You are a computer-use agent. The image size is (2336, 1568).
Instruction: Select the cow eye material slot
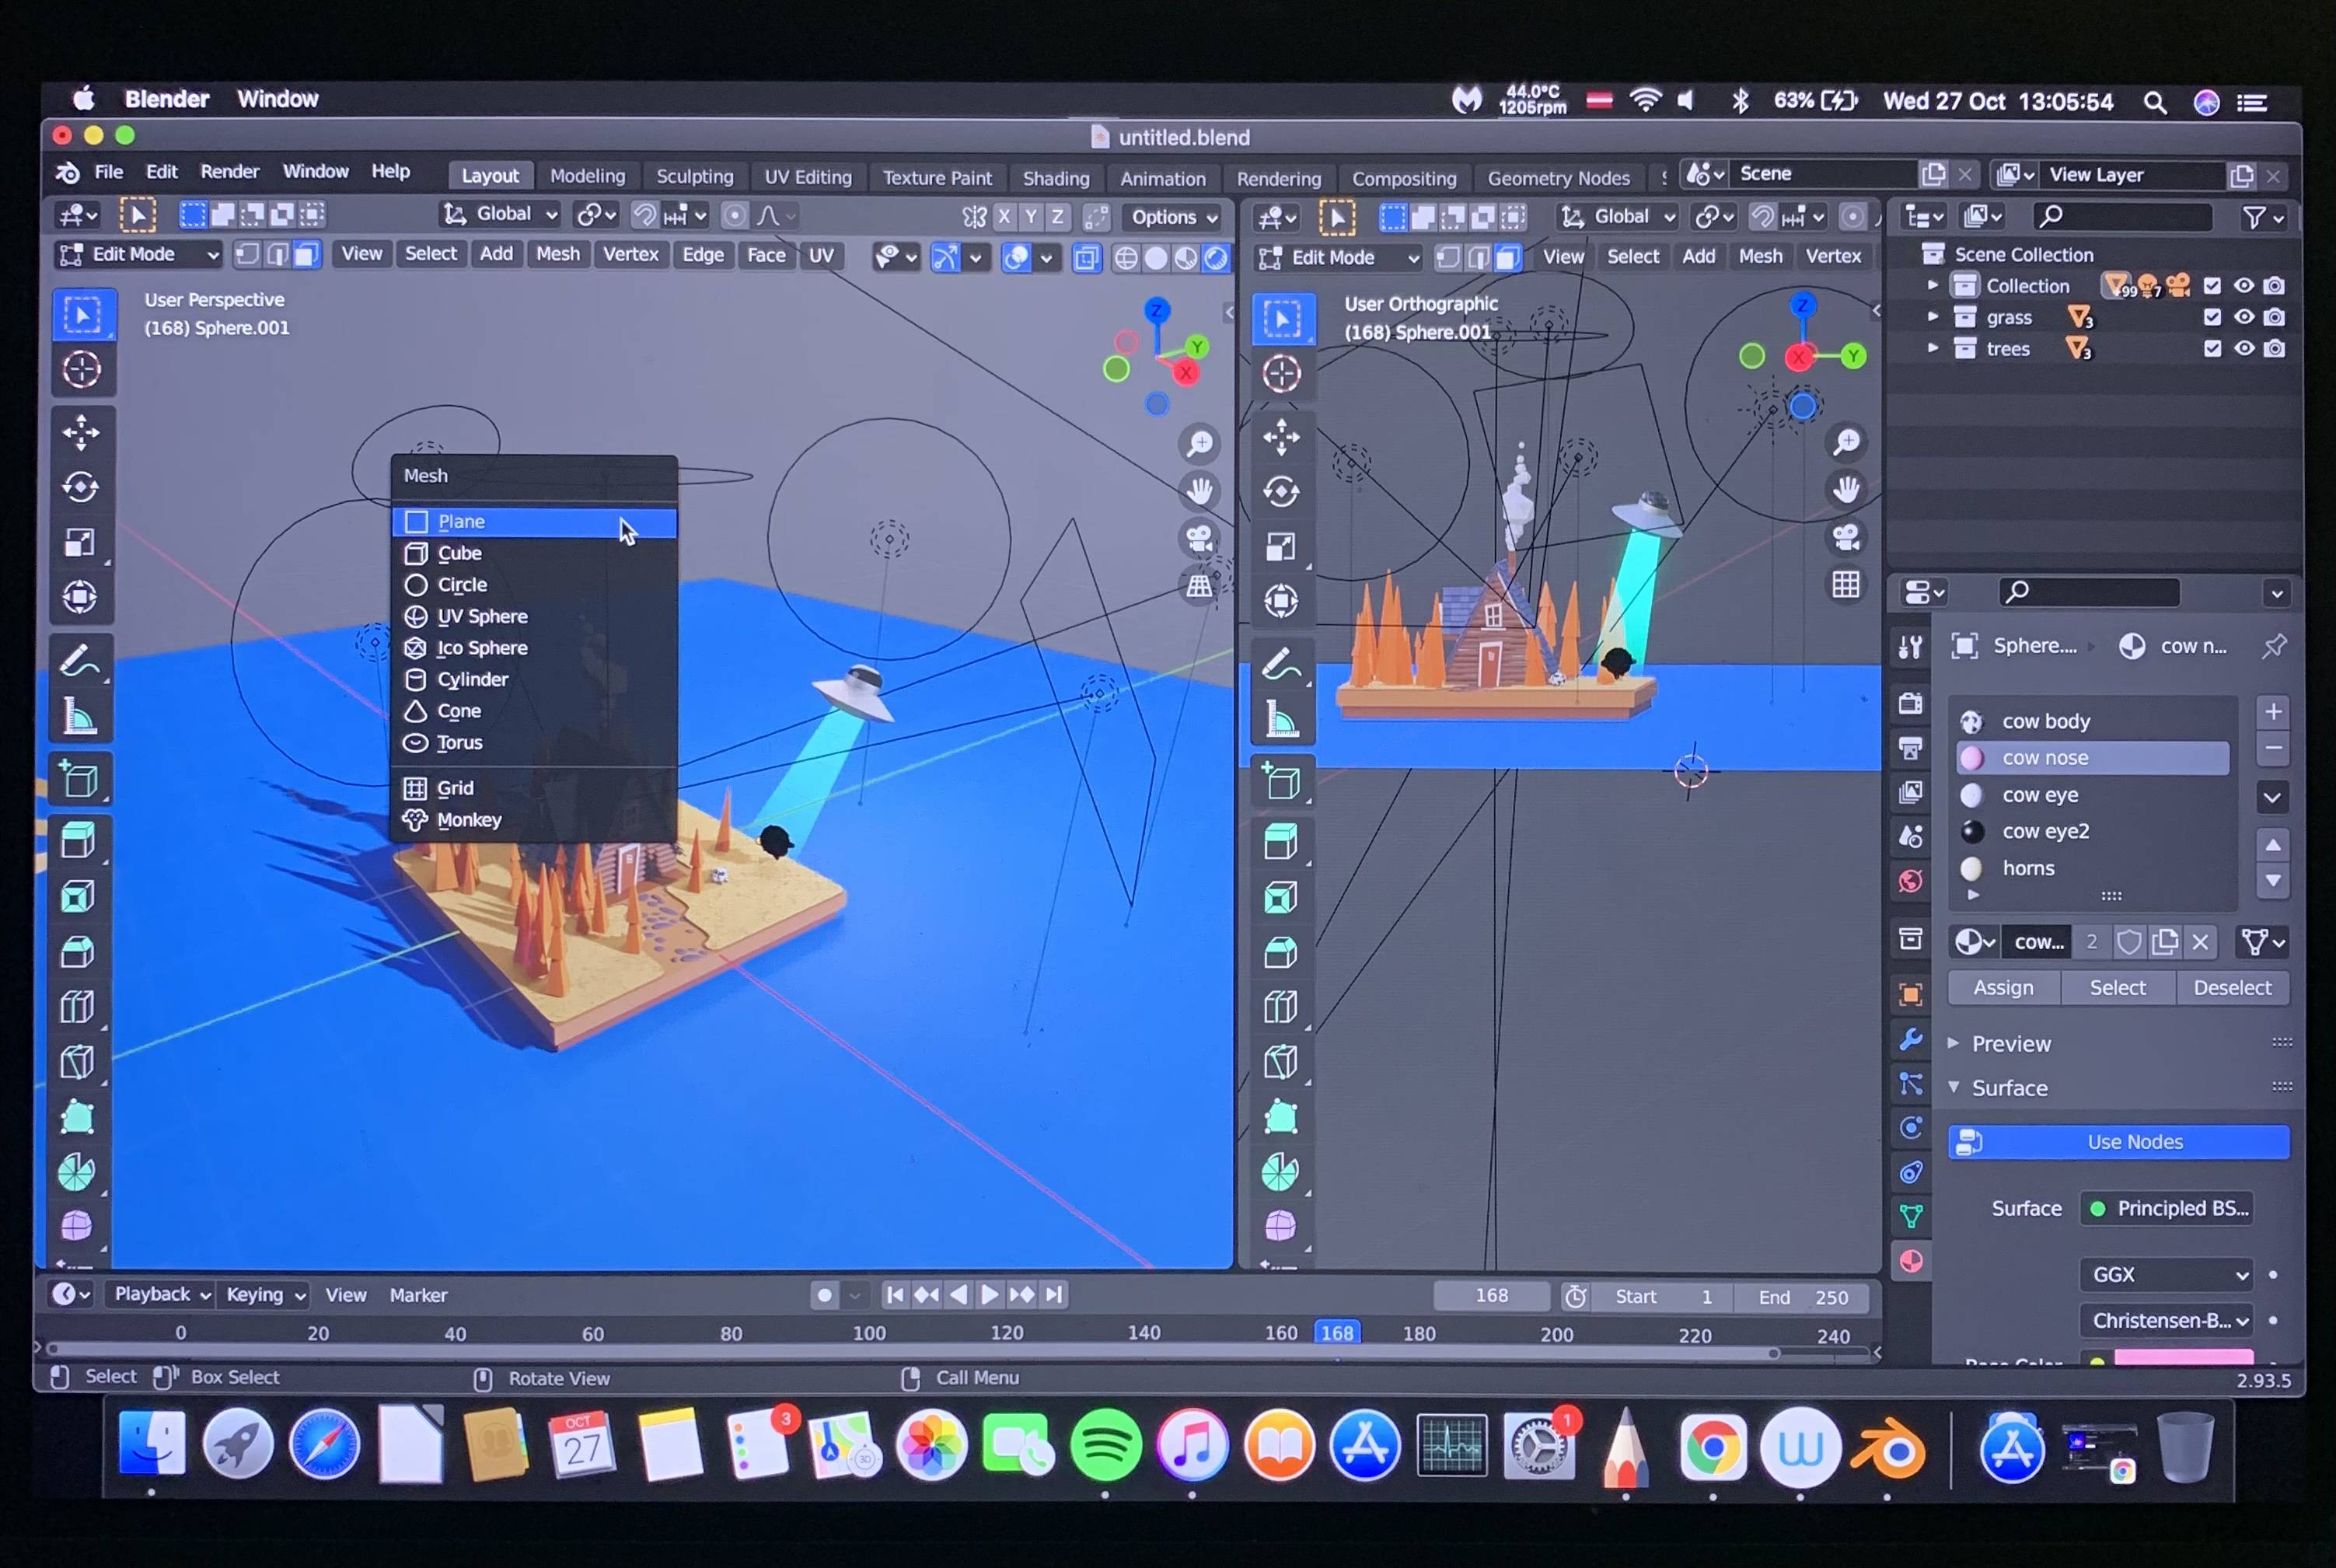[x=2093, y=795]
